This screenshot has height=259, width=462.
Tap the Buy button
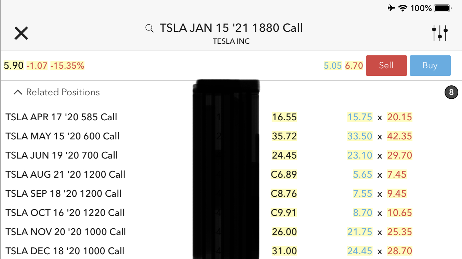click(430, 65)
